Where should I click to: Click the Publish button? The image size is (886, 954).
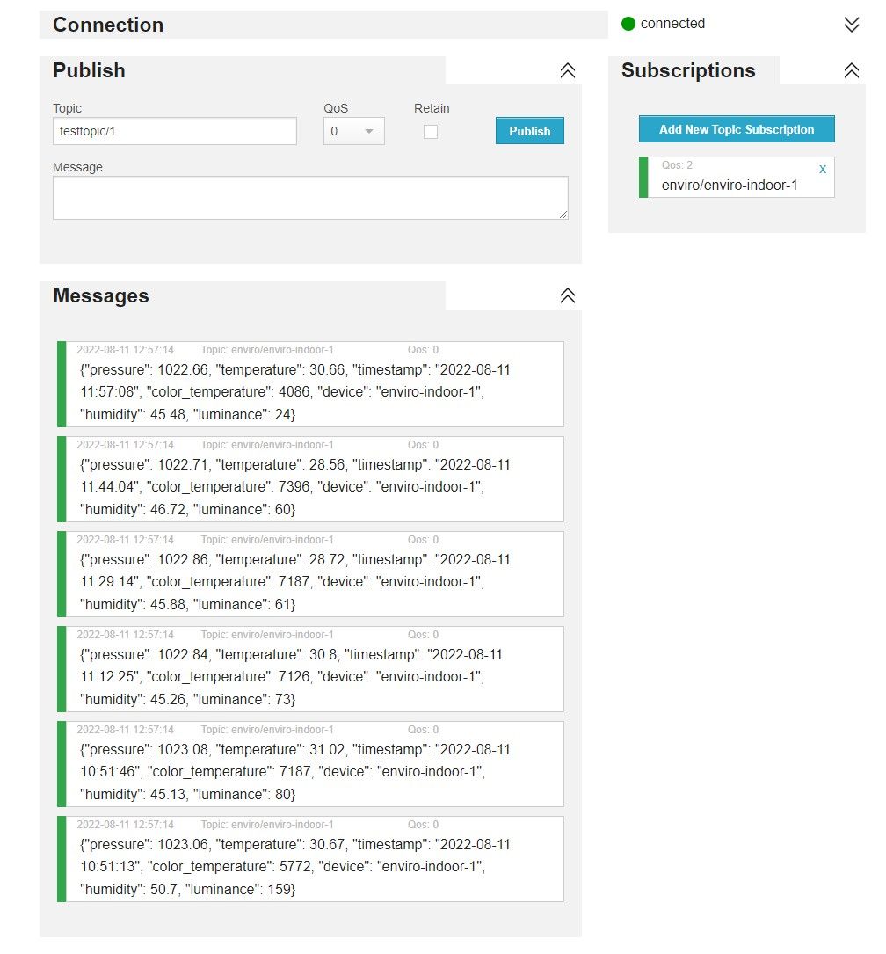click(x=529, y=131)
